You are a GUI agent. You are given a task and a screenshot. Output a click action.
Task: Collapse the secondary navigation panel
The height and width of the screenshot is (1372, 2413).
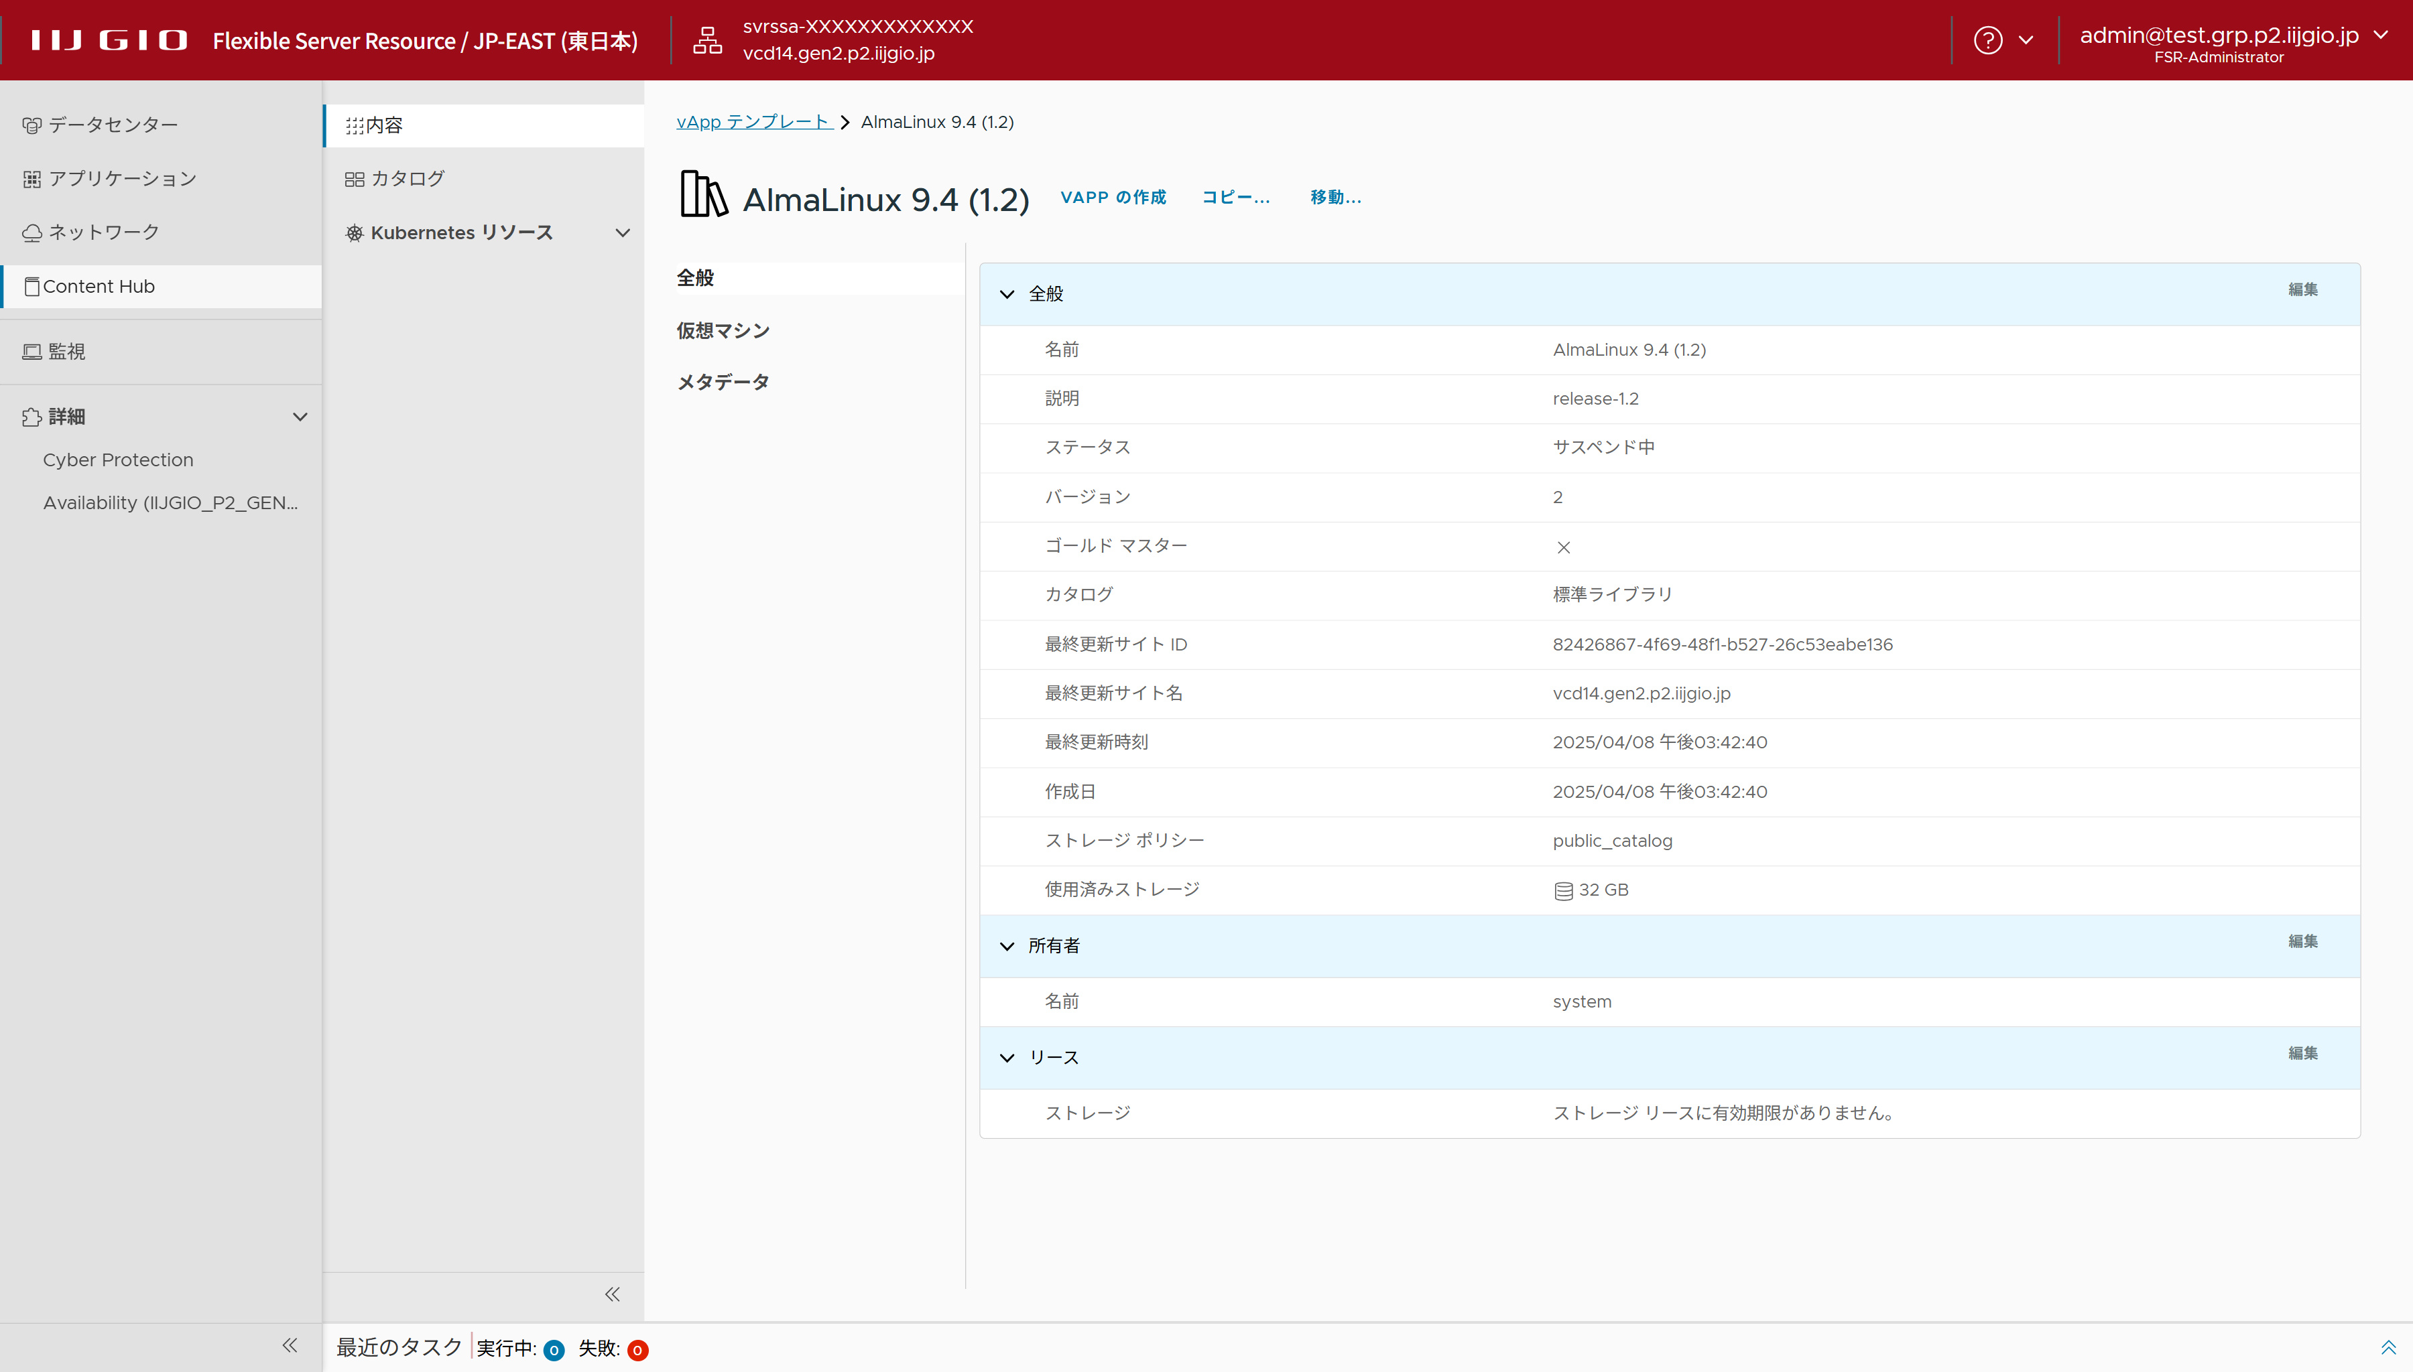coord(613,1294)
